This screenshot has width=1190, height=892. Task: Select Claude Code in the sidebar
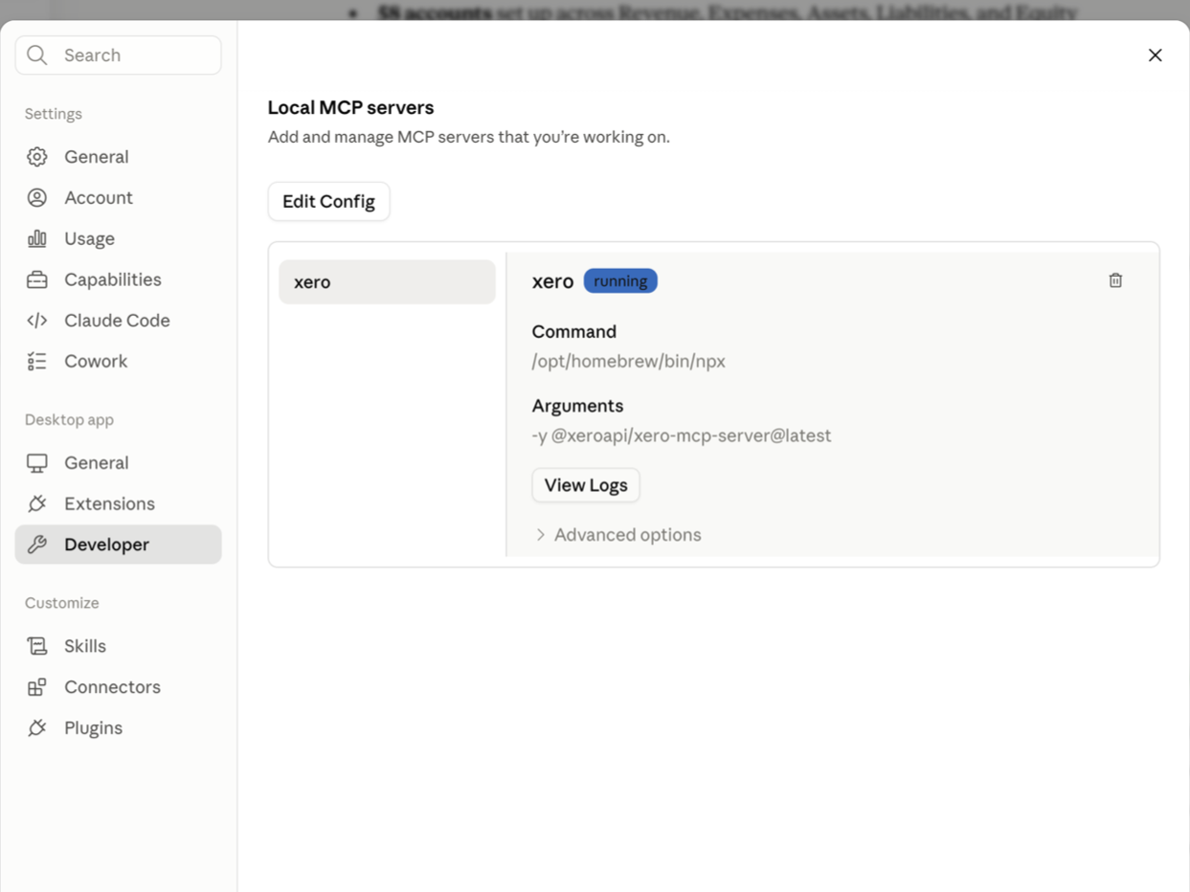(118, 321)
